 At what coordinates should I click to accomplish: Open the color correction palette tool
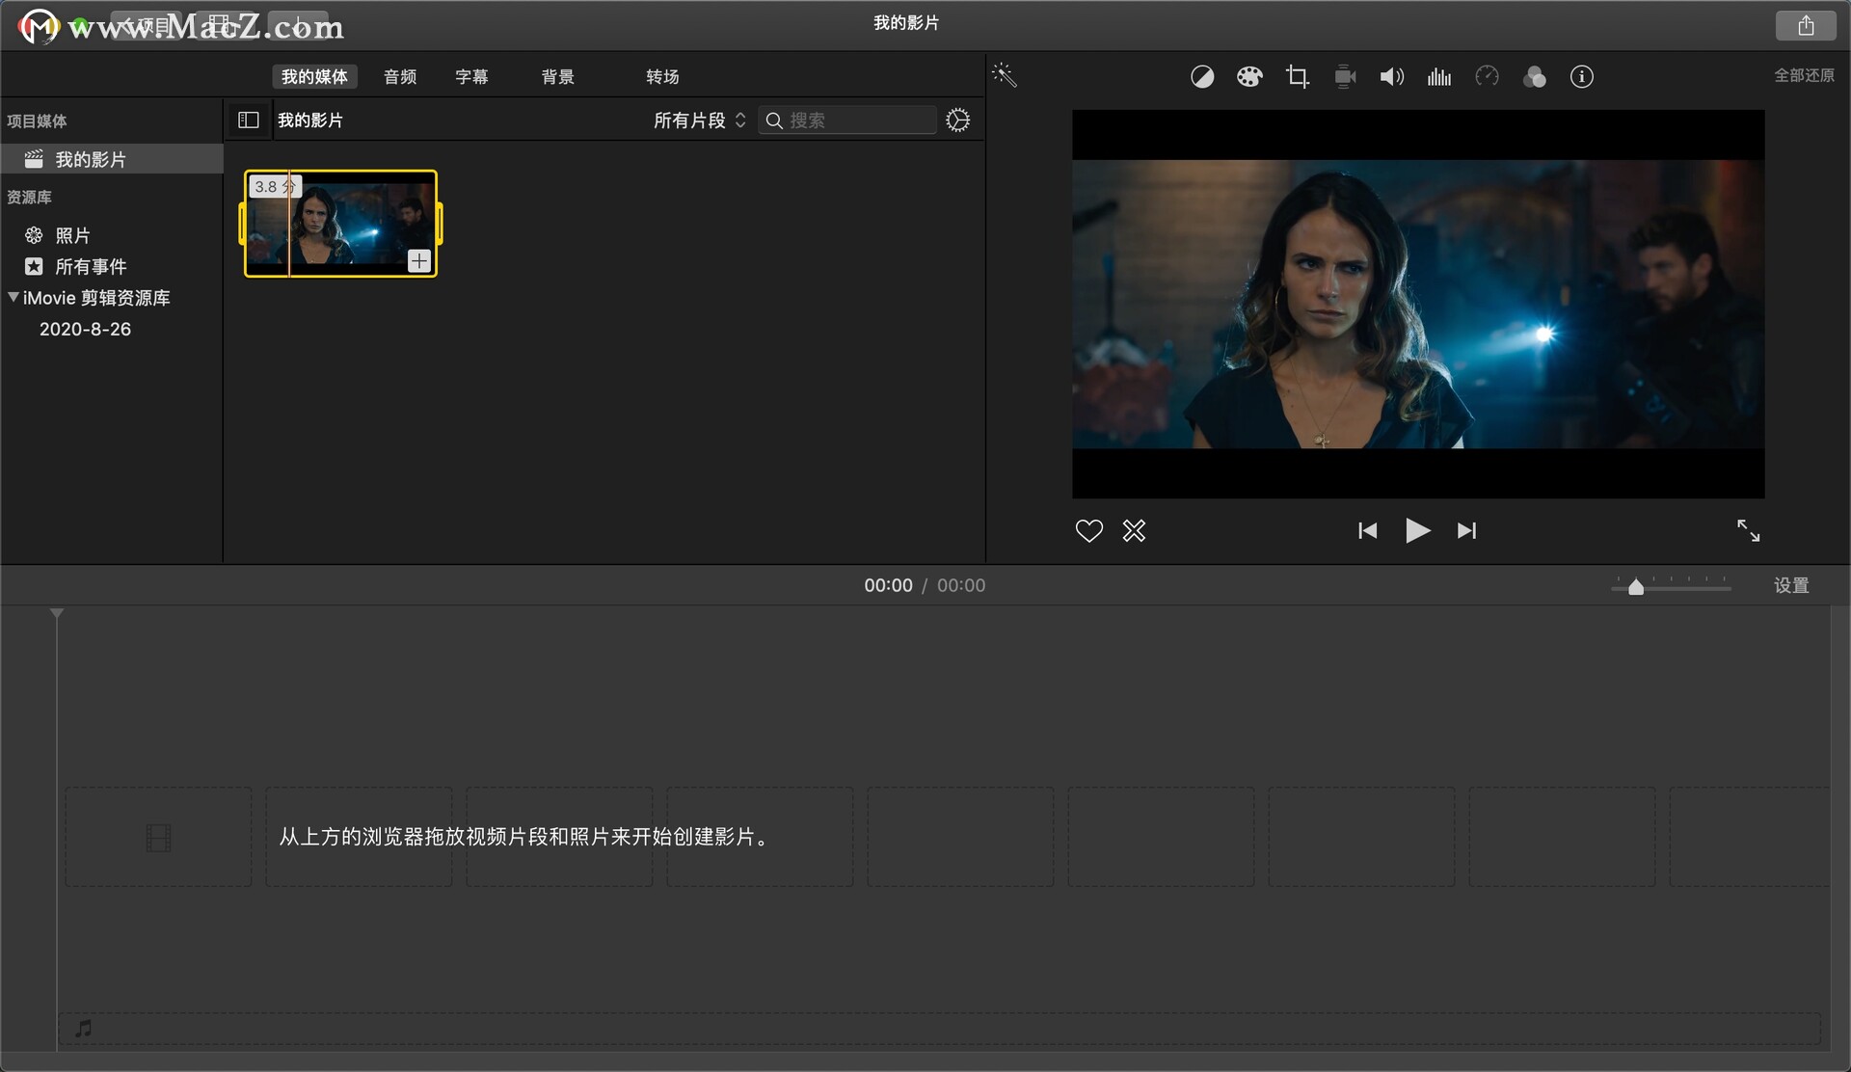point(1249,77)
